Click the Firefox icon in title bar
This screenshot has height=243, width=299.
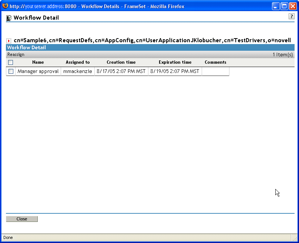click(5, 6)
